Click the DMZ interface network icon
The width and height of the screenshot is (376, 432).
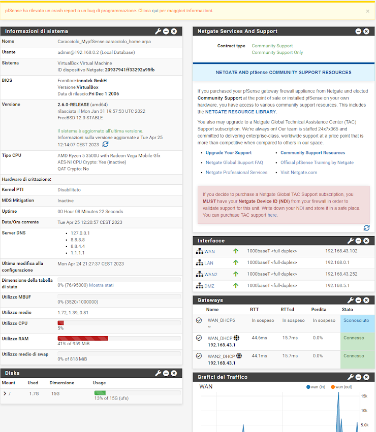coord(200,286)
